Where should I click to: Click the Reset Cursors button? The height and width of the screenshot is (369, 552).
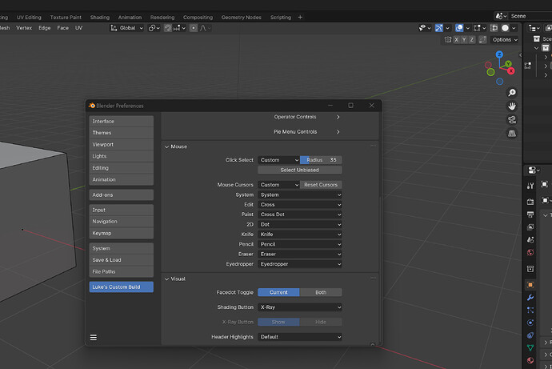(x=321, y=184)
